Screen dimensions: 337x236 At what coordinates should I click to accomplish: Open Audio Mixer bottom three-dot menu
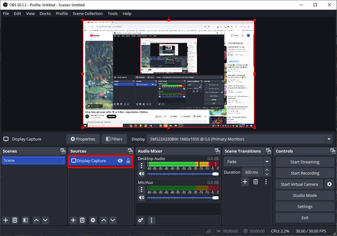(x=152, y=220)
